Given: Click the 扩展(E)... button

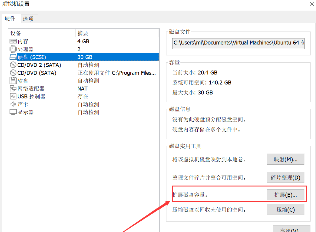Looking at the screenshot, I should pos(285,195).
